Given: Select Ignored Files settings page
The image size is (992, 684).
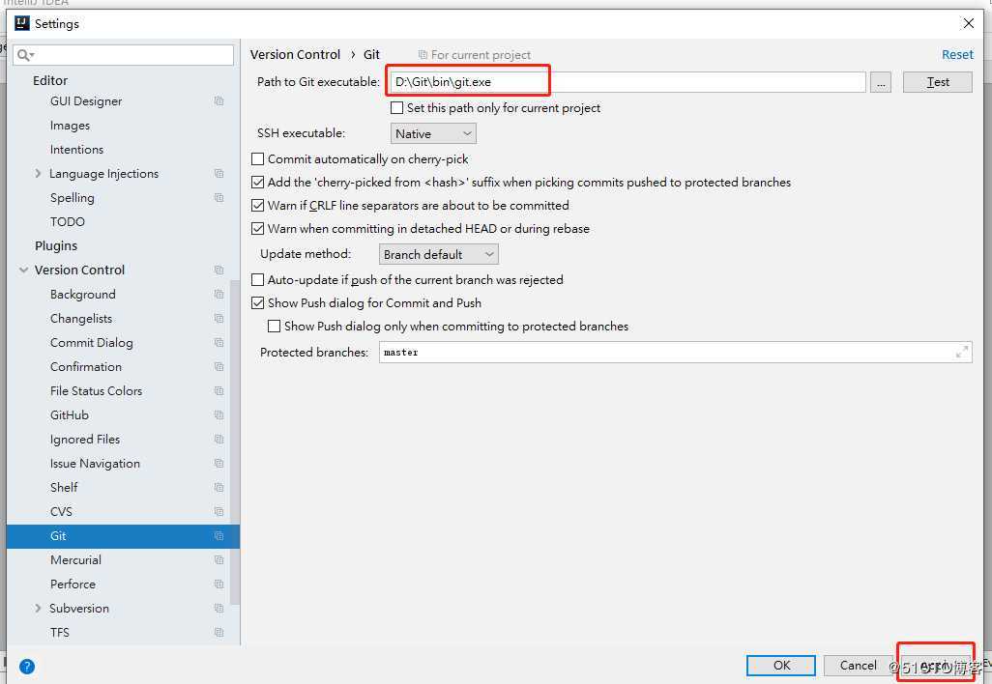Looking at the screenshot, I should 85,439.
